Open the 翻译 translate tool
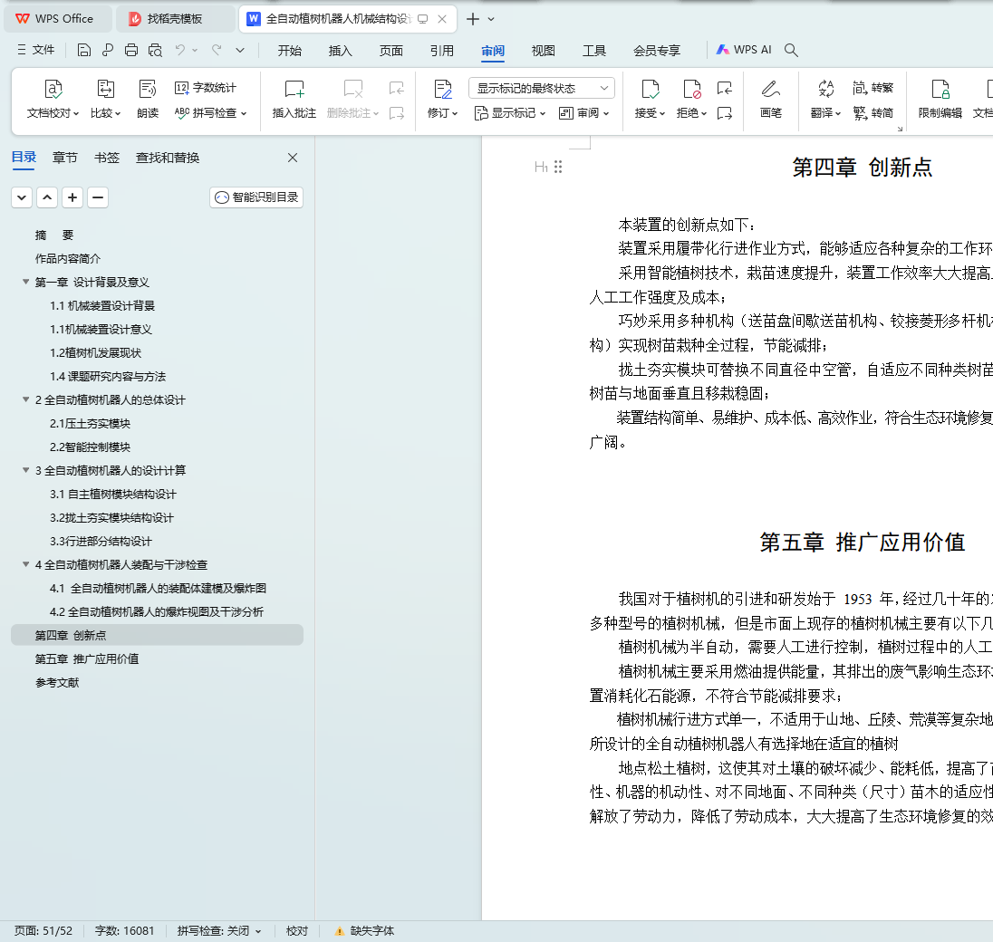Viewport: 993px width, 942px height. pyautogui.click(x=825, y=99)
